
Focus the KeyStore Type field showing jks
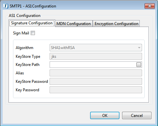pos(96,56)
